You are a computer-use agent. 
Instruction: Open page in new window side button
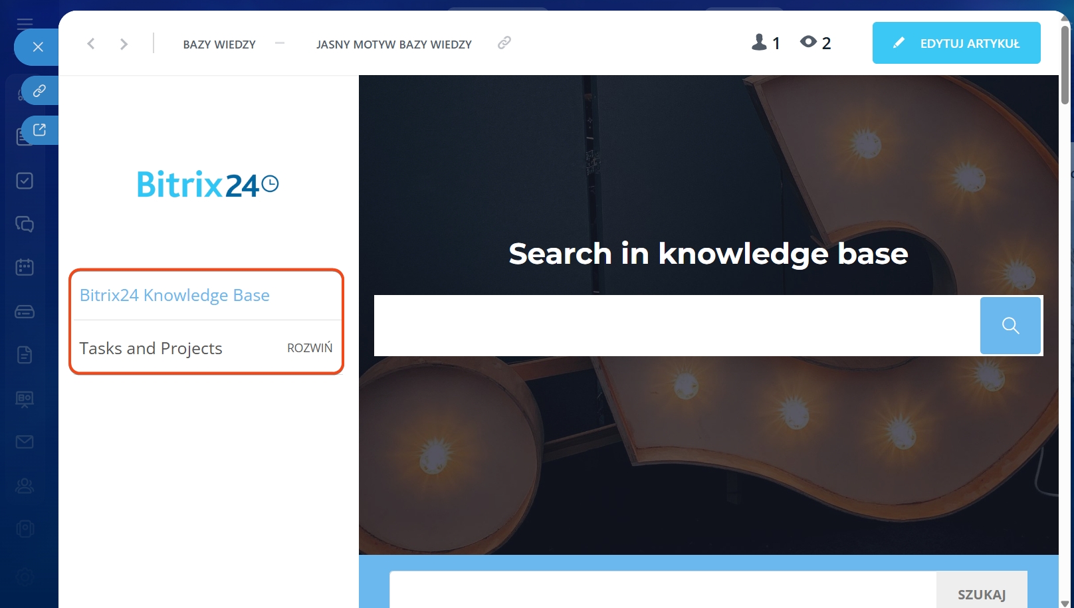tap(40, 130)
